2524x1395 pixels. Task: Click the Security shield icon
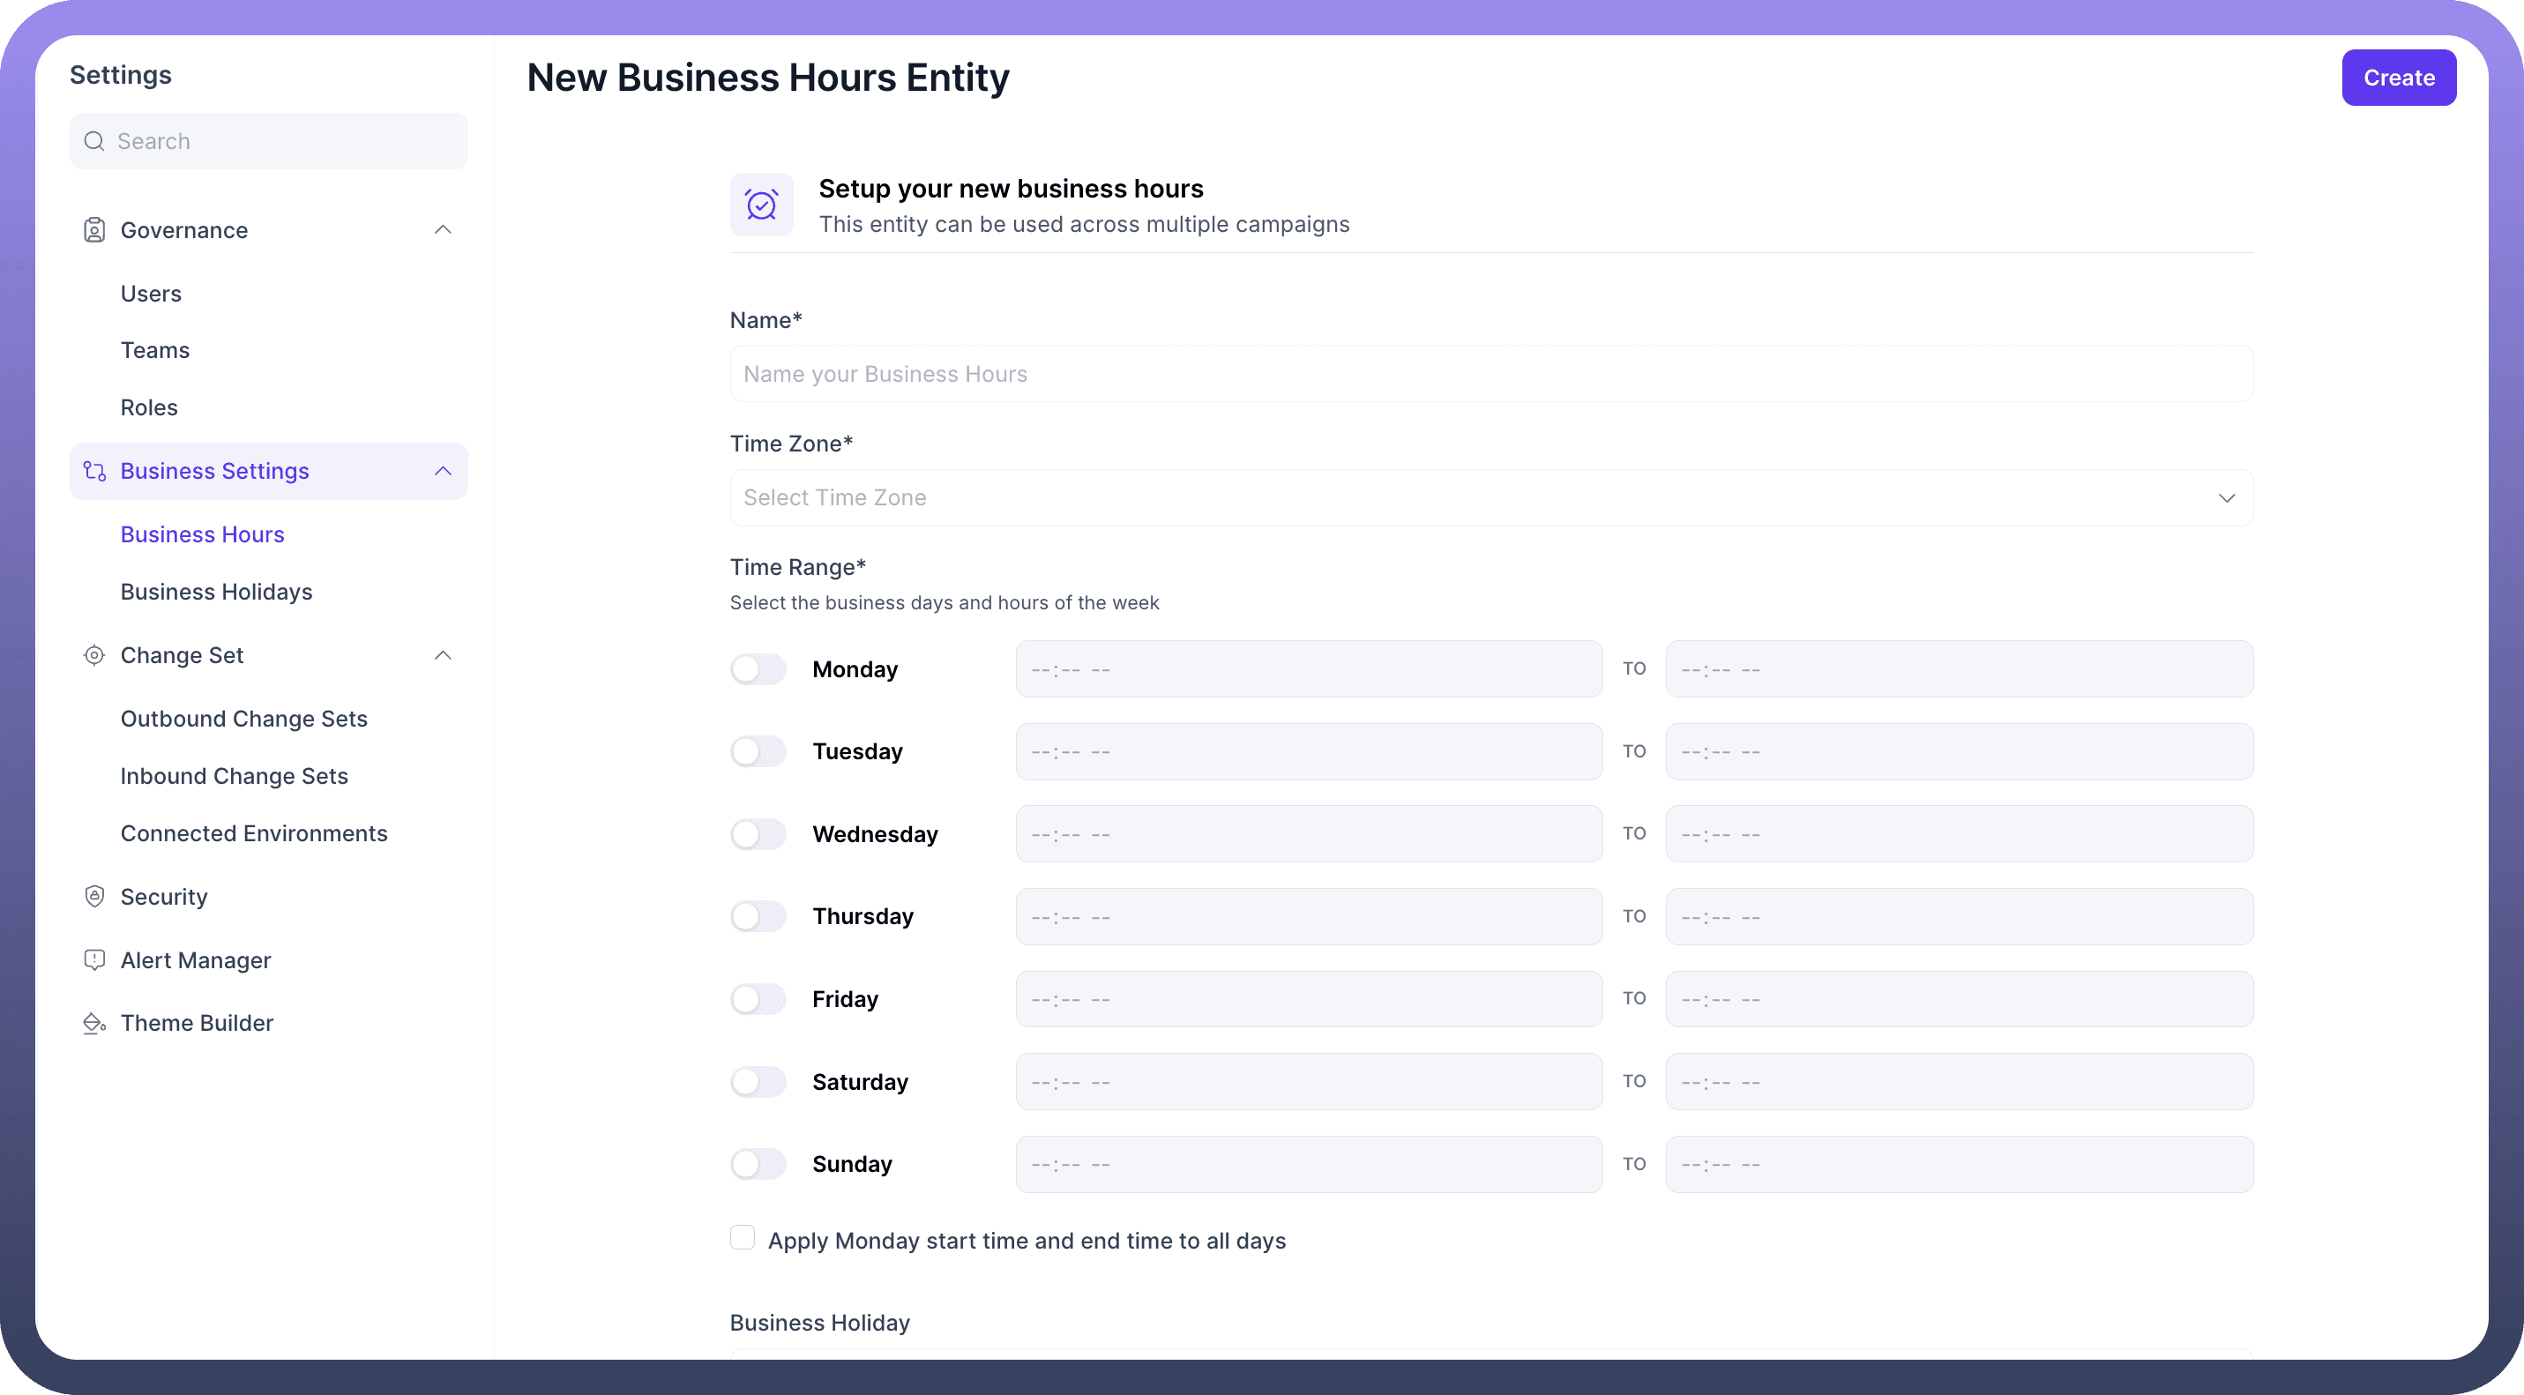[x=94, y=897]
